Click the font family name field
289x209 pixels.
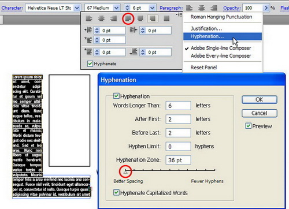click(50, 8)
